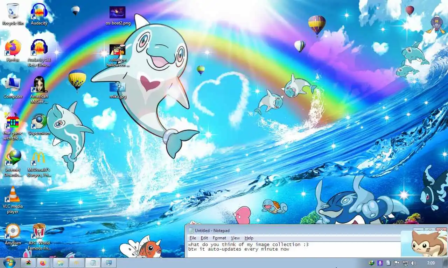Open the AnyBurn desktop shortcut
This screenshot has width=448, height=268.
(13, 234)
